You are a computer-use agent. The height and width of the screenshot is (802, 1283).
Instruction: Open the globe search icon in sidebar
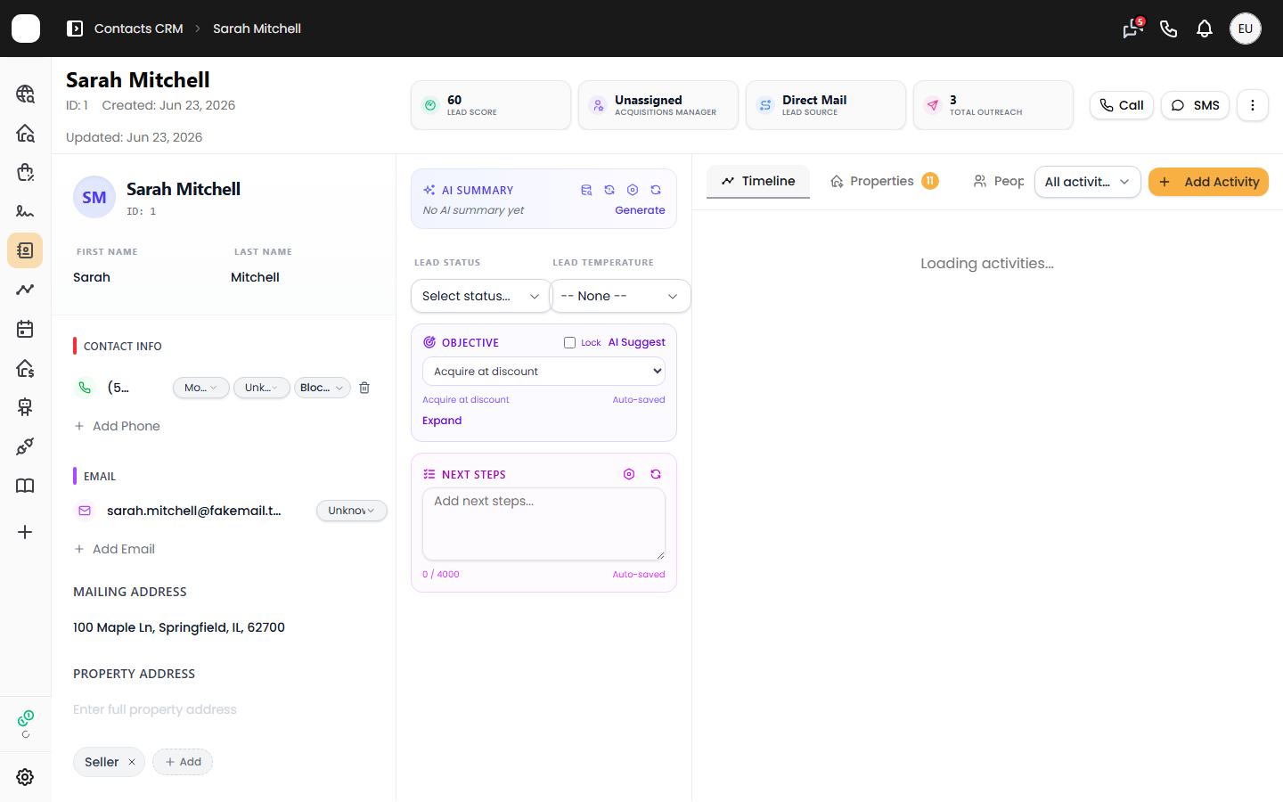point(25,94)
